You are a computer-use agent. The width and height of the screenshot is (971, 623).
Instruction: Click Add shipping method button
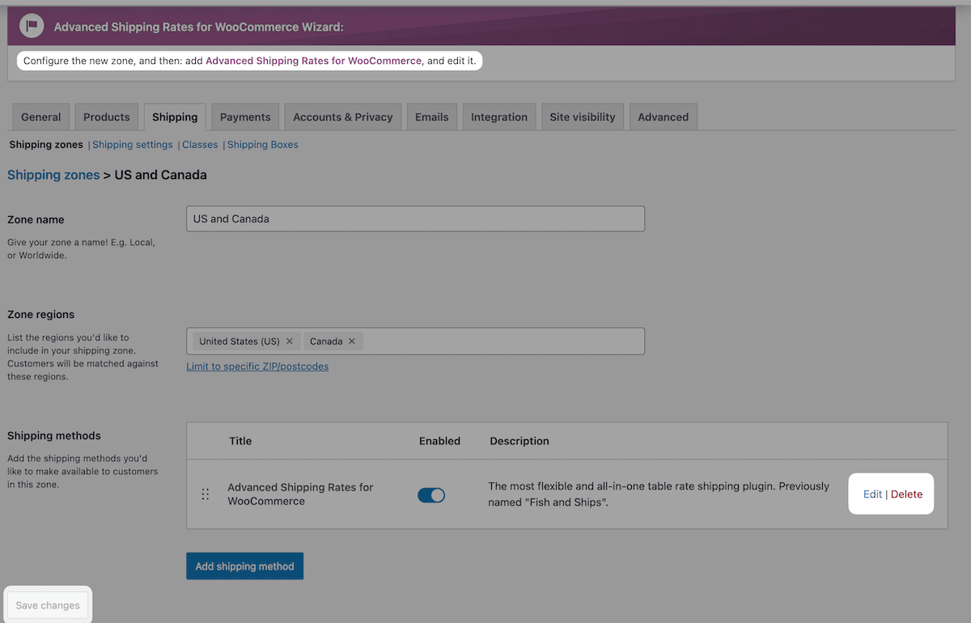[x=244, y=566]
